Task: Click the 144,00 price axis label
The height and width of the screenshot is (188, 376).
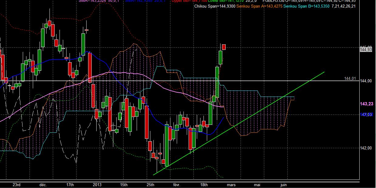Action: coord(366,81)
